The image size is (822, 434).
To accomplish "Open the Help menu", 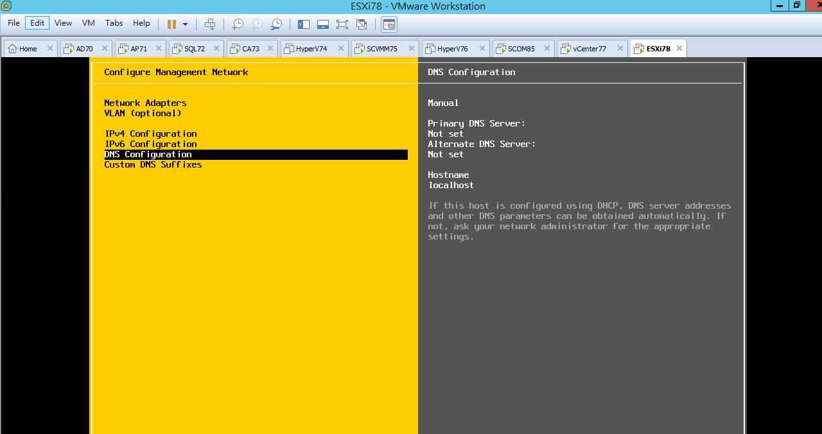I will (141, 23).
